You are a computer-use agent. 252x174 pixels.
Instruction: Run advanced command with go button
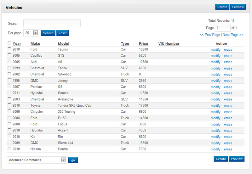pos(73,160)
